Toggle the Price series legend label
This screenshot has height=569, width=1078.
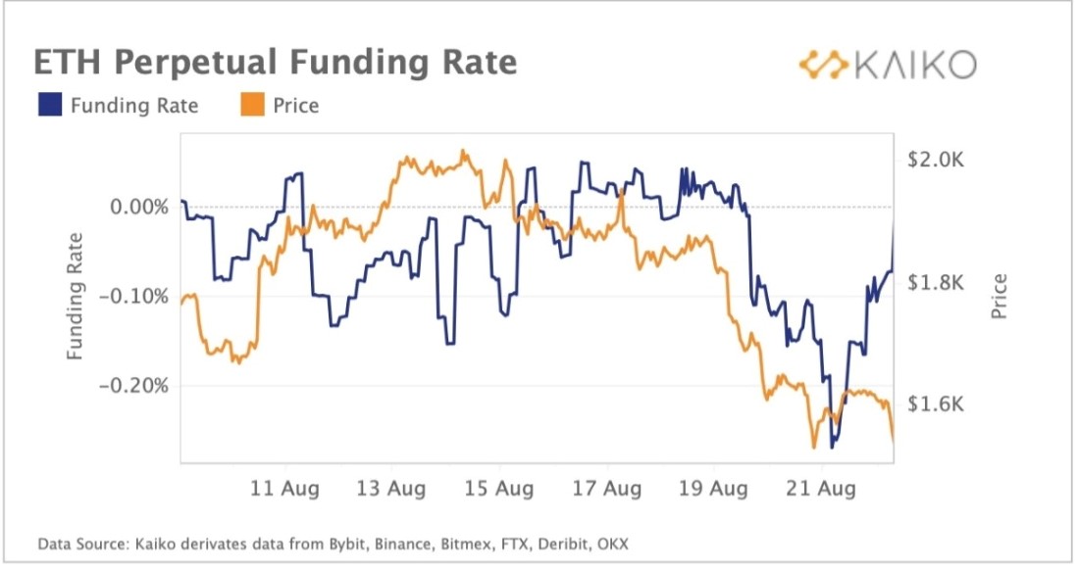(296, 106)
